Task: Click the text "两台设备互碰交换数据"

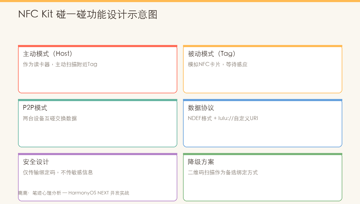Action: (50, 118)
